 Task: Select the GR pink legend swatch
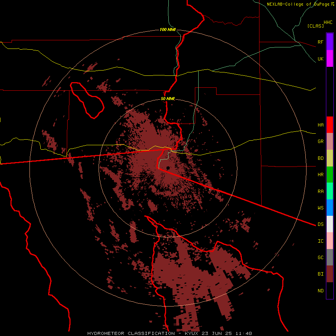click(x=330, y=141)
